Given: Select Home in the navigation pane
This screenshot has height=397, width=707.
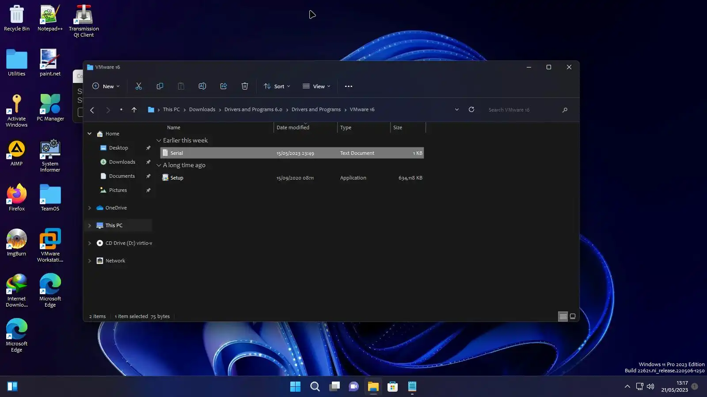Looking at the screenshot, I should click(x=112, y=134).
